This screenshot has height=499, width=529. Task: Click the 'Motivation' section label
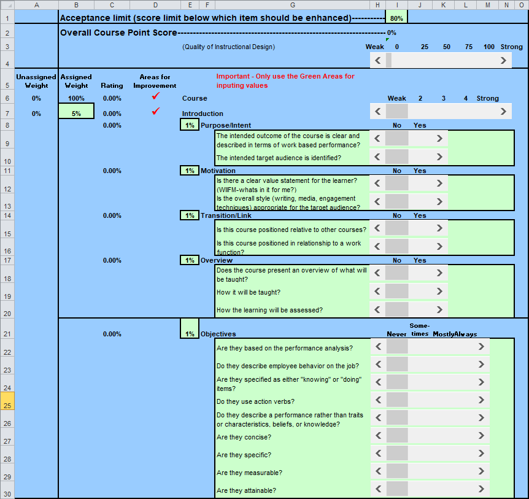pos(218,171)
